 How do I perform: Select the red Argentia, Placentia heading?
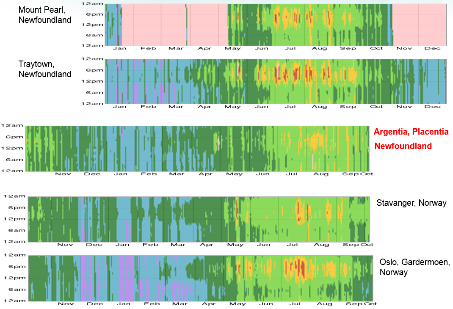(411, 132)
